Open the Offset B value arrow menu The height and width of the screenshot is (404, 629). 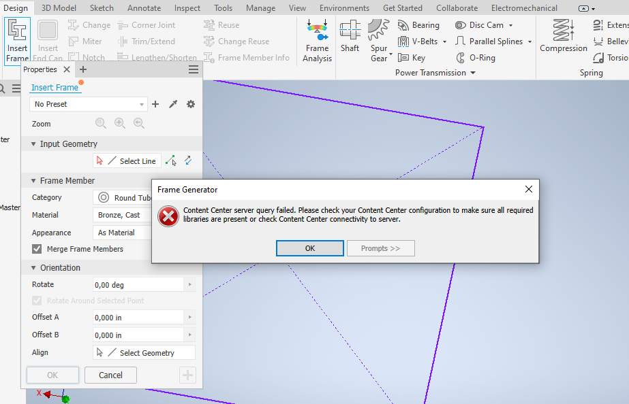(x=189, y=335)
